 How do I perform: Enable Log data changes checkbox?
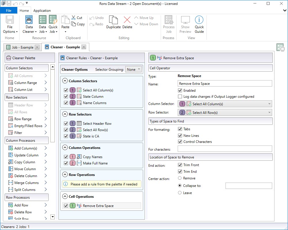[180, 97]
